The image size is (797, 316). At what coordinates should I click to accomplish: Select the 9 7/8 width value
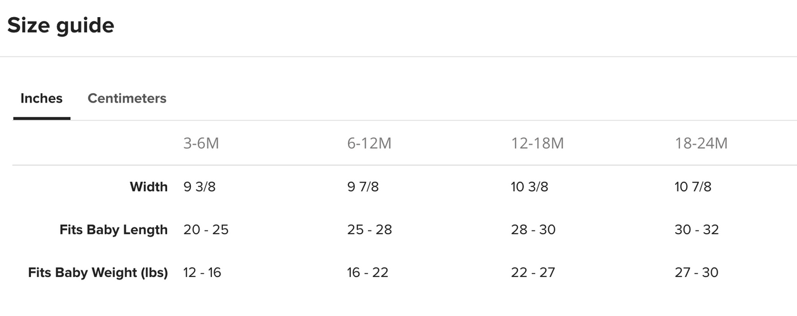[x=363, y=187]
